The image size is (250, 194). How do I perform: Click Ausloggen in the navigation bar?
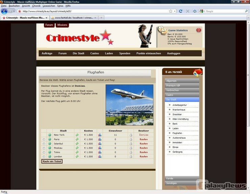click(174, 53)
